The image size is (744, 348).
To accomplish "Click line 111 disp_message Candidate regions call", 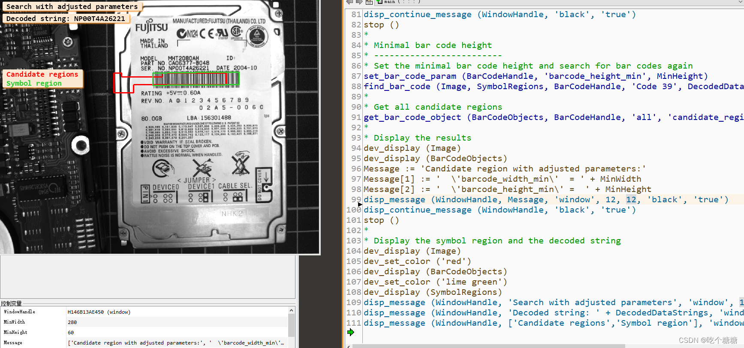I will (x=554, y=323).
